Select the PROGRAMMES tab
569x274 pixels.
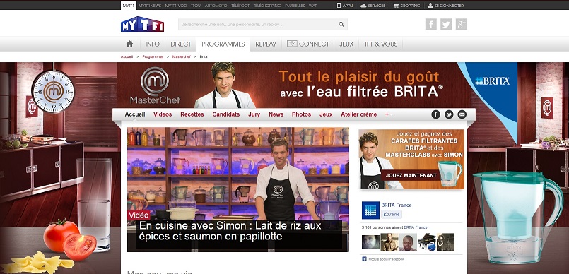pos(223,44)
